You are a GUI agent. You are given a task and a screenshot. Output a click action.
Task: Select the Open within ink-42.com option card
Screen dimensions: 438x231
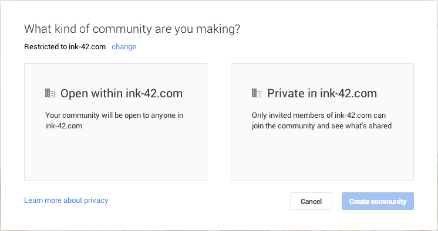click(116, 122)
